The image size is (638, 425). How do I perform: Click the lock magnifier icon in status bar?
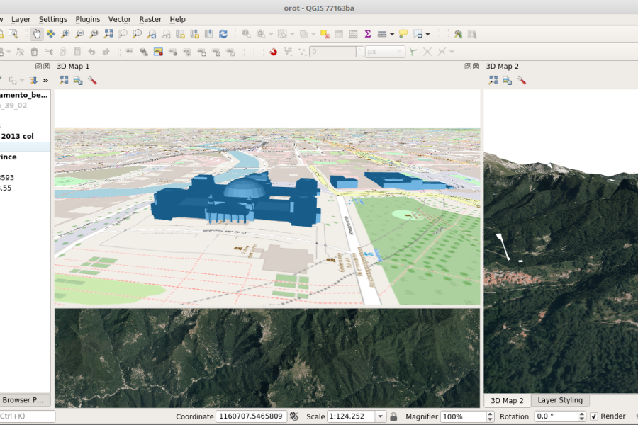[394, 416]
